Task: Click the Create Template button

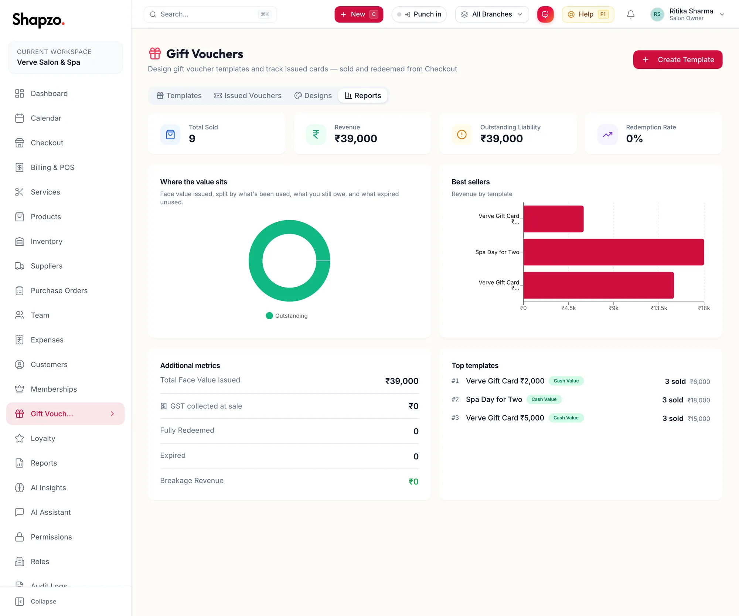Action: (678, 59)
